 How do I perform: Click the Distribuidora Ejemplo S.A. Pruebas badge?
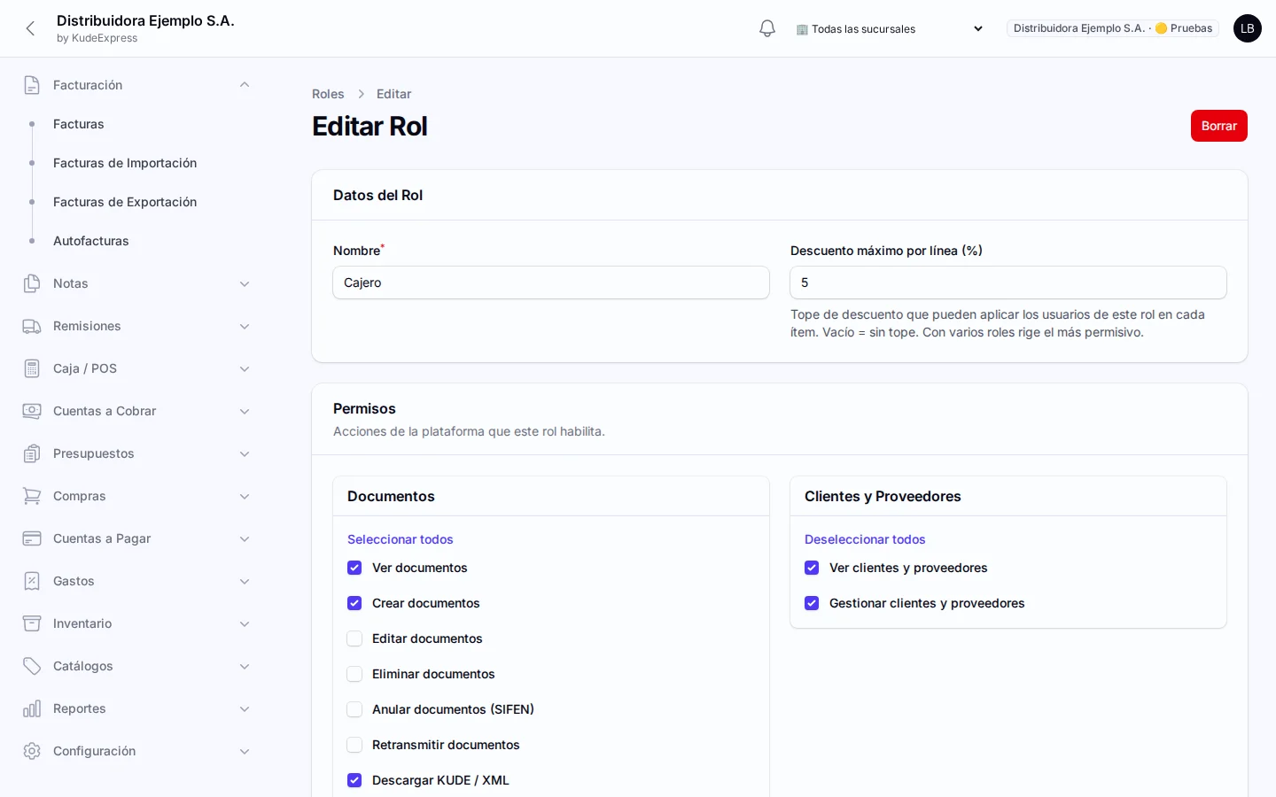tap(1113, 28)
